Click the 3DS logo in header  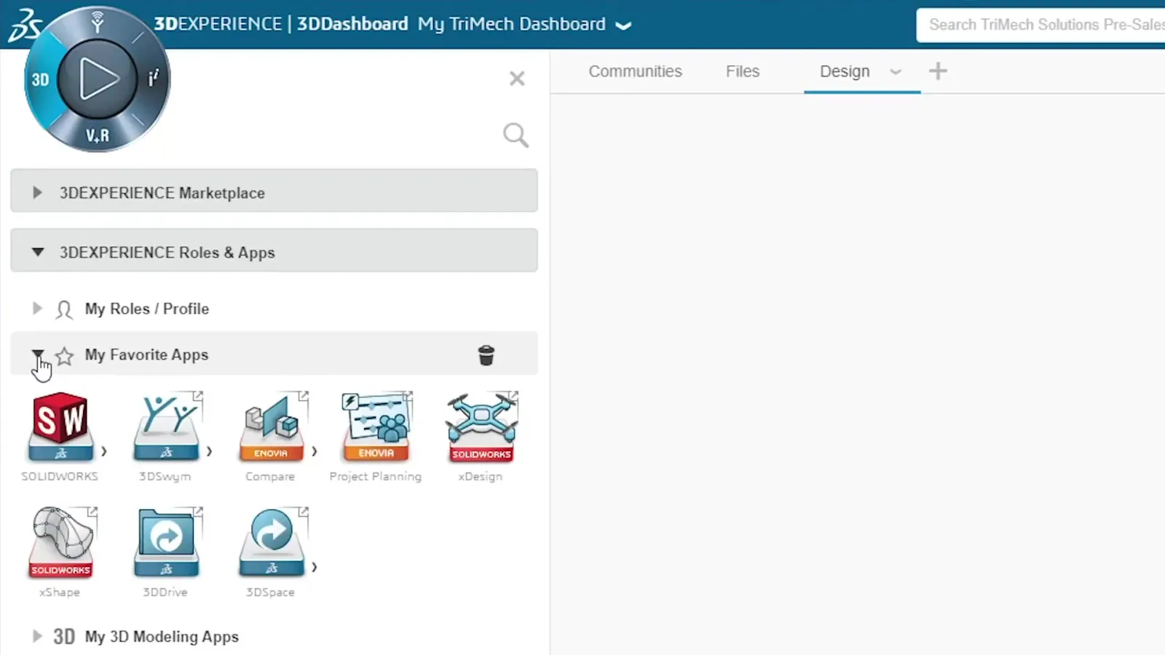[23, 25]
